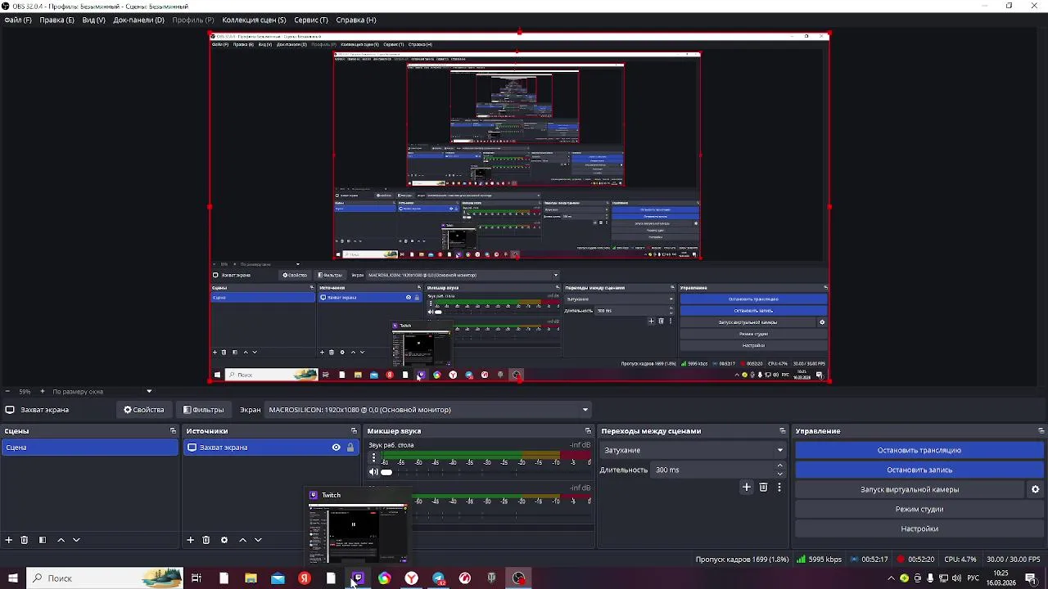Open the Док-панели (D) menu

pos(138,20)
